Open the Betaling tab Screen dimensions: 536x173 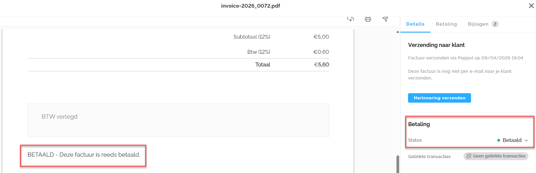pyautogui.click(x=446, y=24)
